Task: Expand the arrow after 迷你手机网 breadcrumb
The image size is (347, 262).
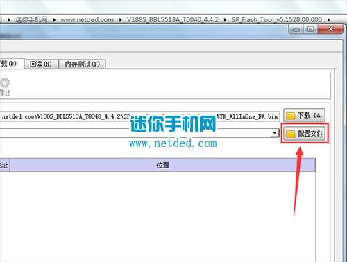Action: pyautogui.click(x=54, y=20)
